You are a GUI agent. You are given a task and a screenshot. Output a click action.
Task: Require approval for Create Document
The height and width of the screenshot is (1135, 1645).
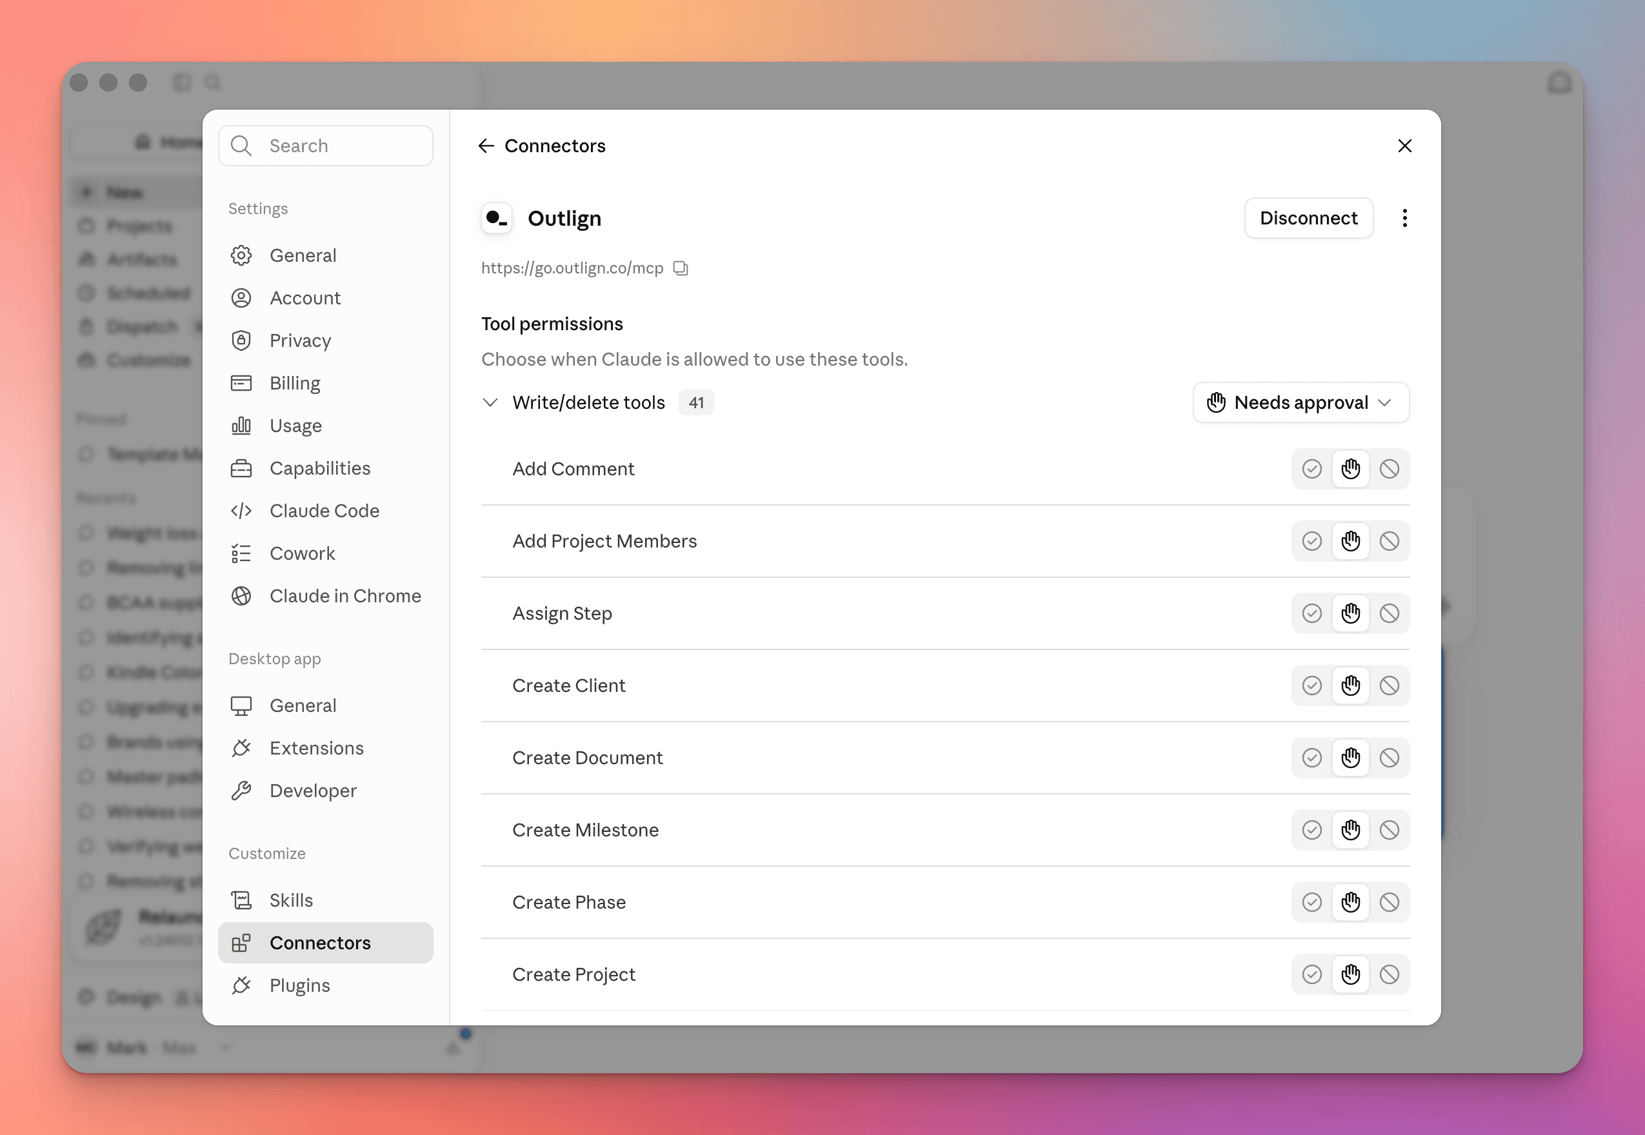[x=1351, y=758]
